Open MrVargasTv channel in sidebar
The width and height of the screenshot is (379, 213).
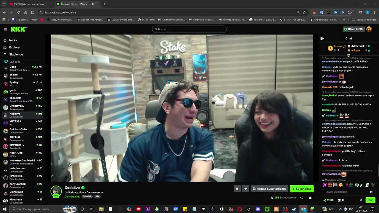coord(23,146)
